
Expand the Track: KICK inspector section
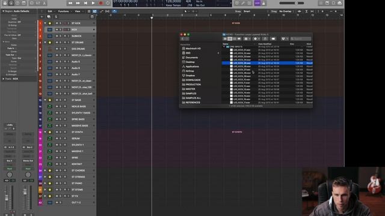click(4, 79)
